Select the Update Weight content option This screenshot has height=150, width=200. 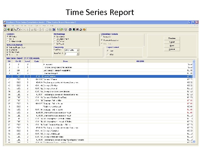[x=8, y=41]
